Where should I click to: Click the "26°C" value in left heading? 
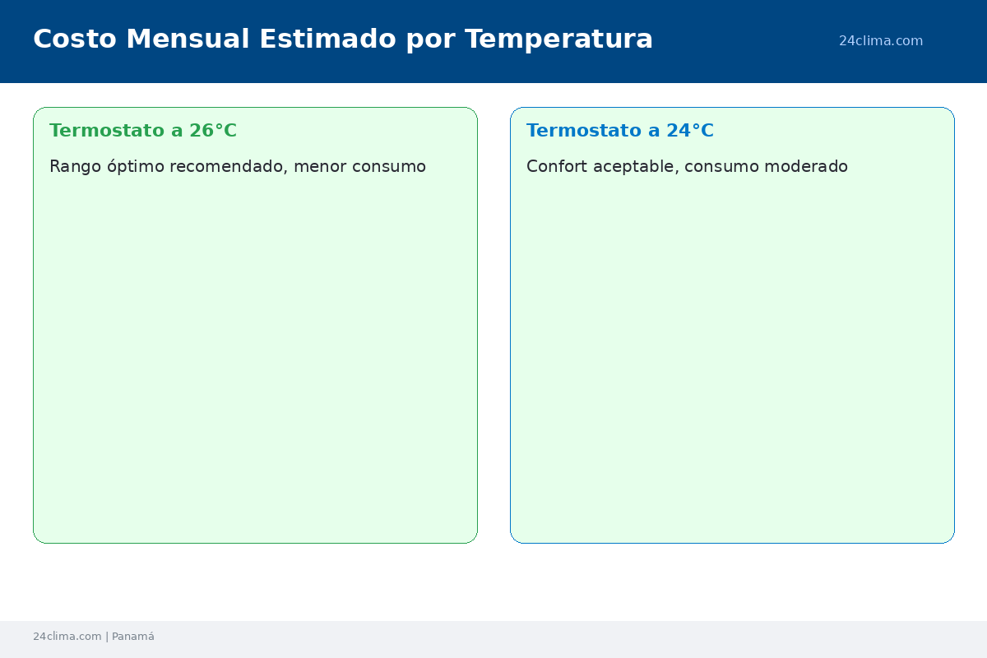[212, 131]
